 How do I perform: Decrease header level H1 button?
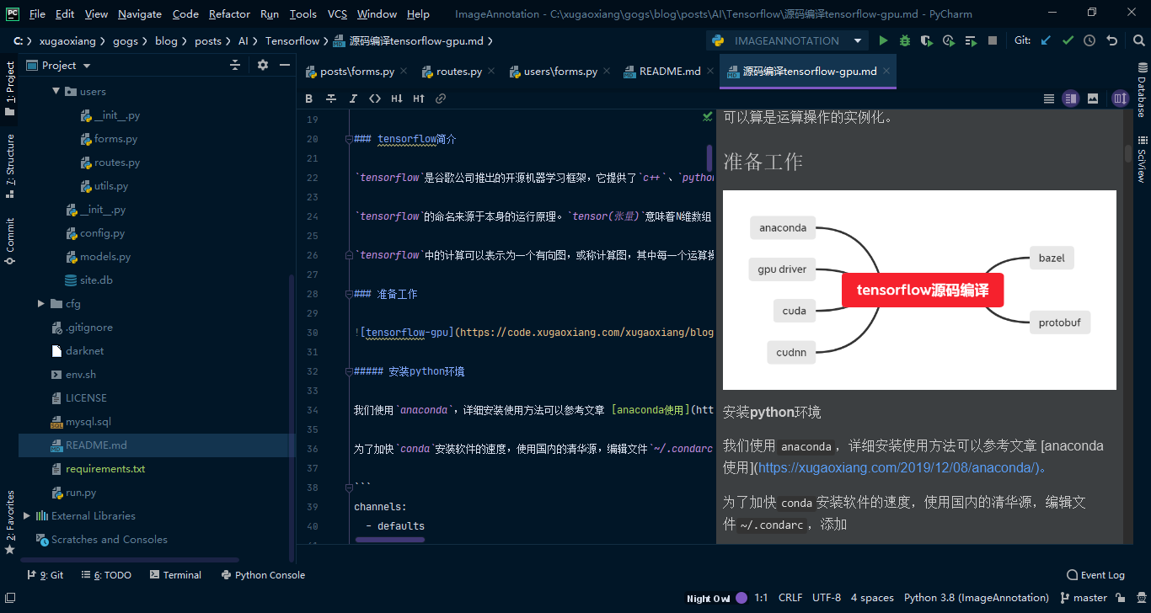click(397, 99)
